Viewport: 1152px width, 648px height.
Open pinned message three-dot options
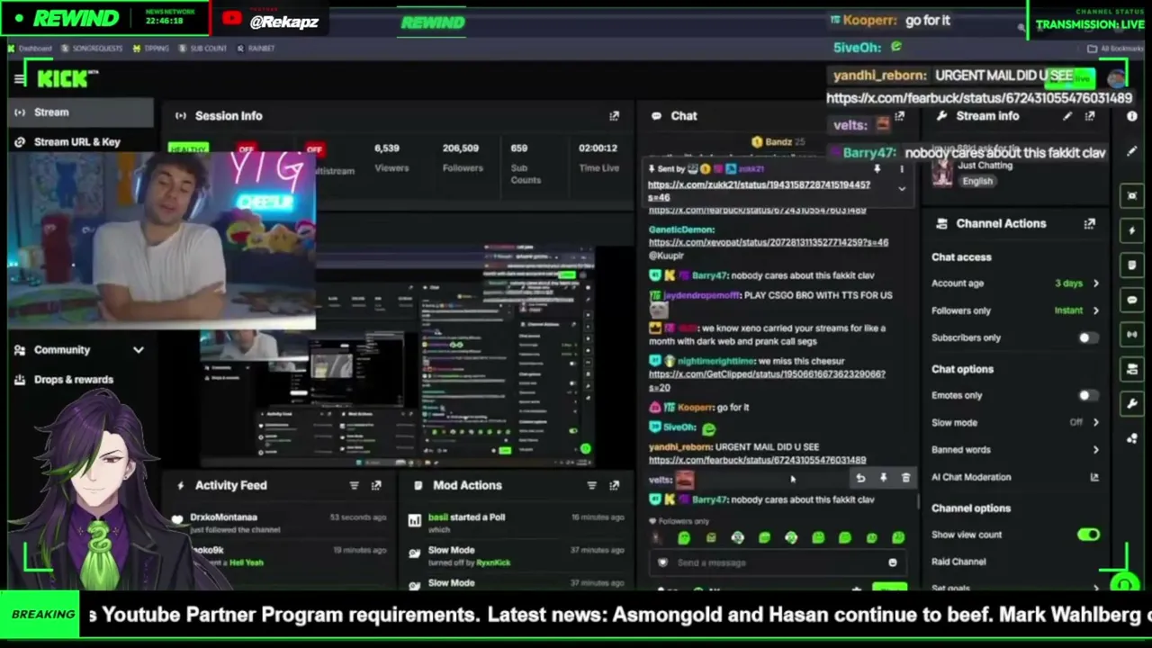902,168
